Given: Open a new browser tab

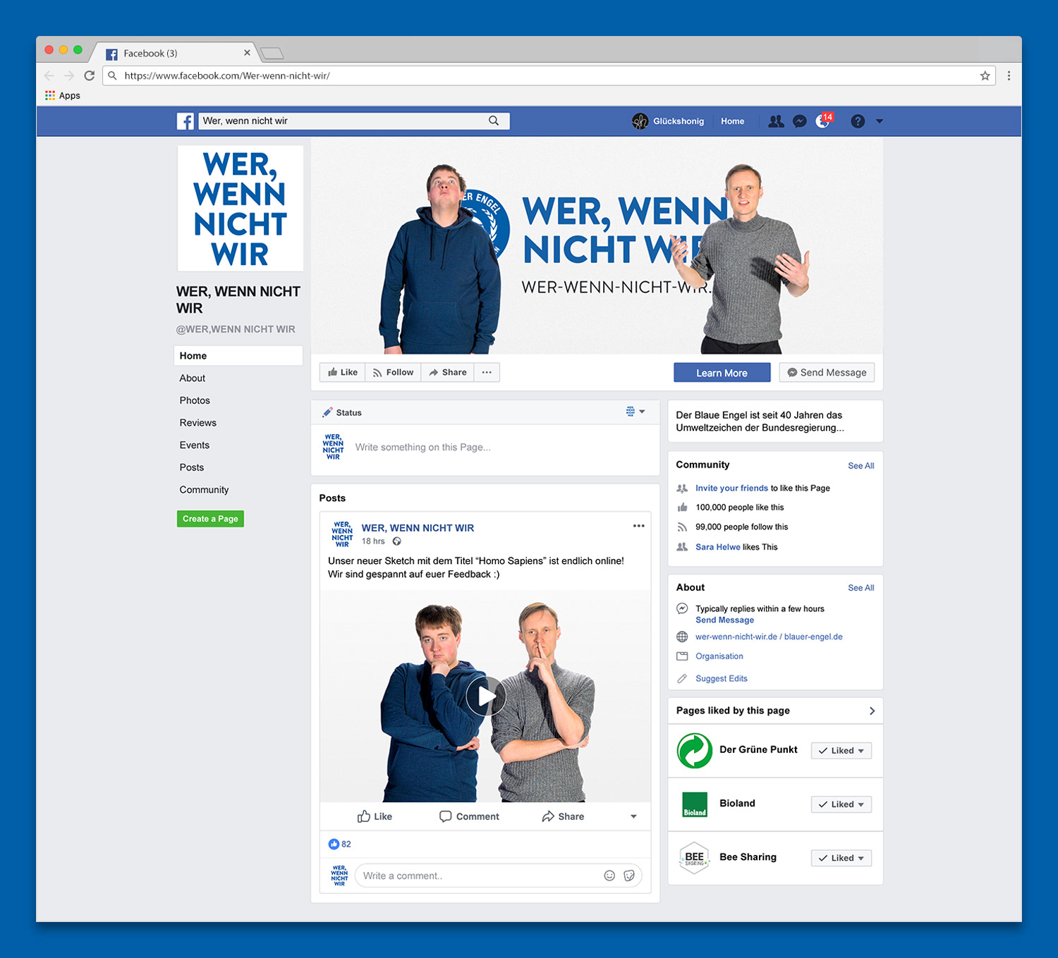Looking at the screenshot, I should tap(272, 53).
